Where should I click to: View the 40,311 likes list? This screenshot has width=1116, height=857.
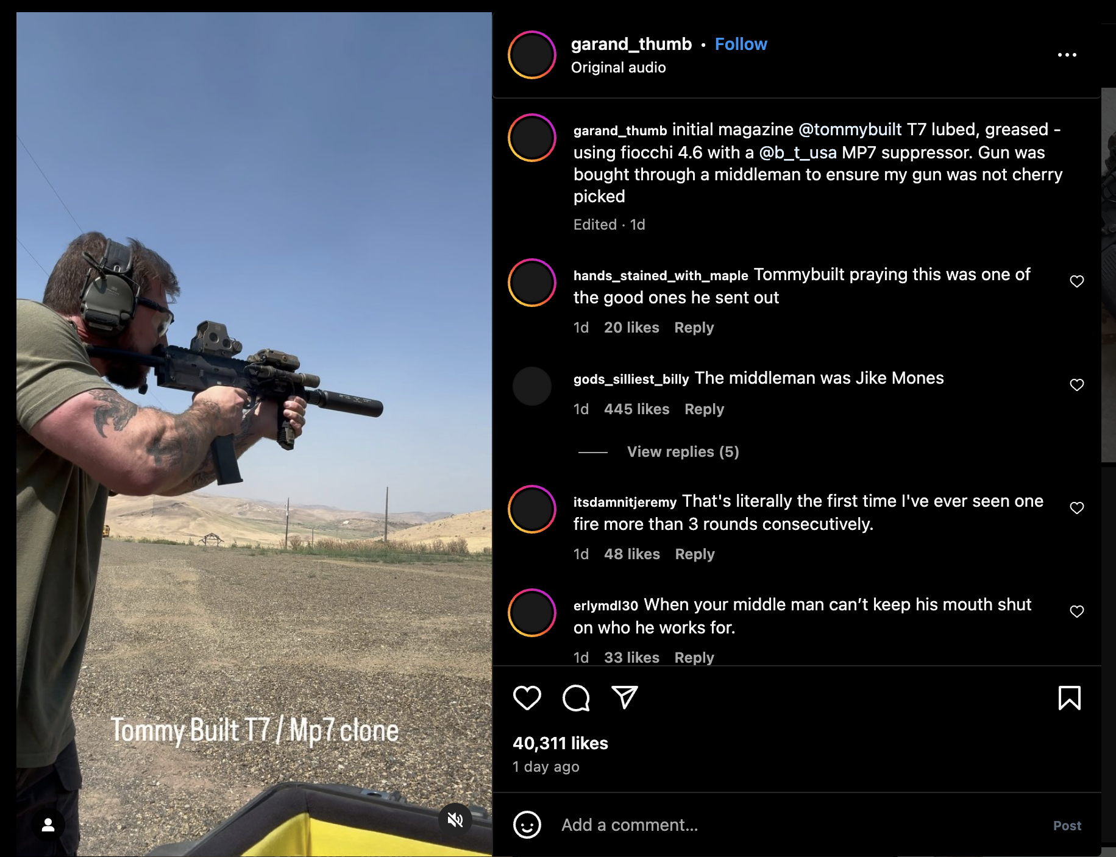[x=560, y=743]
